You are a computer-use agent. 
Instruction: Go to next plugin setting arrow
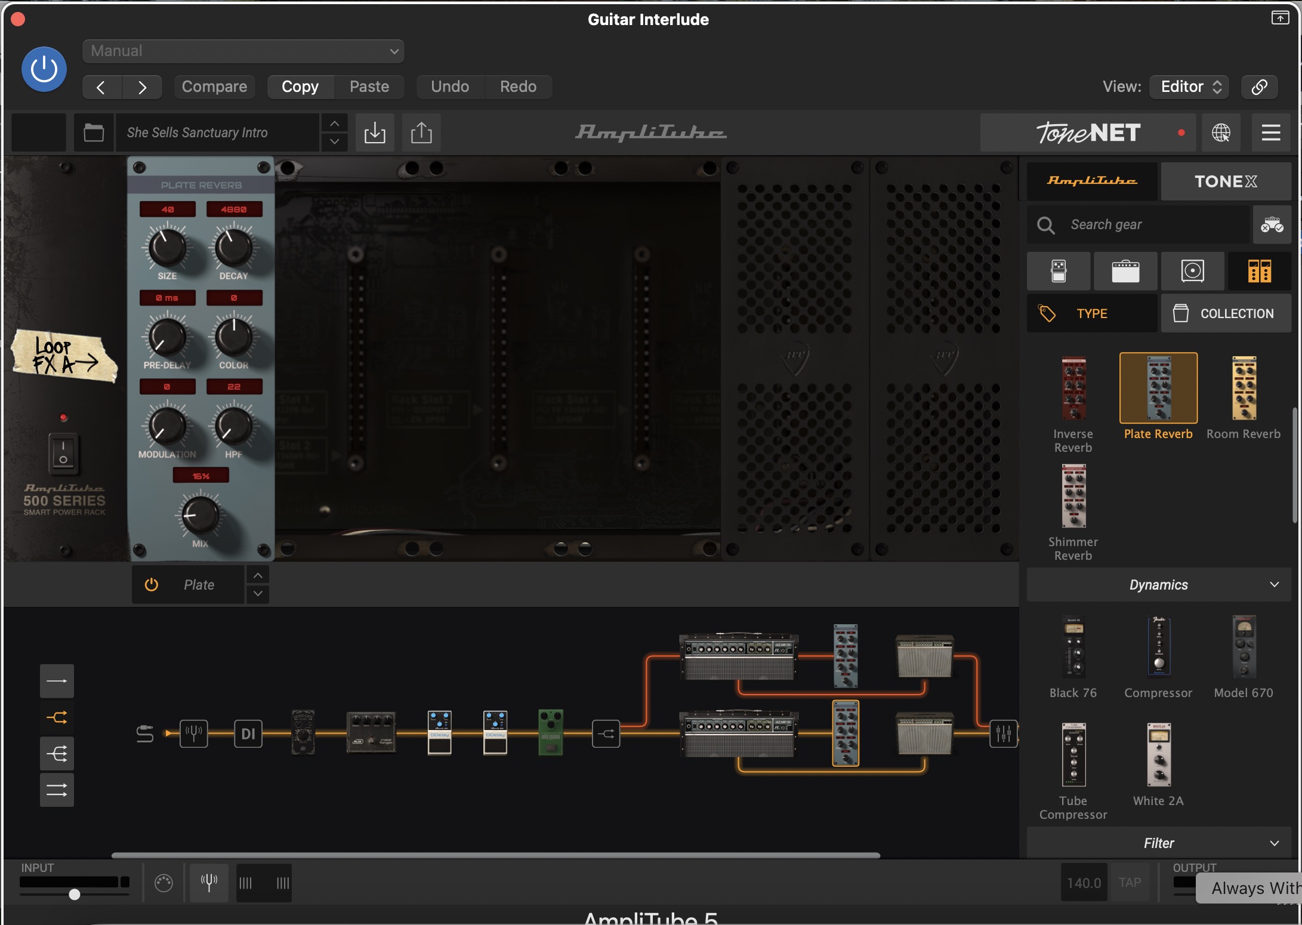tap(142, 87)
